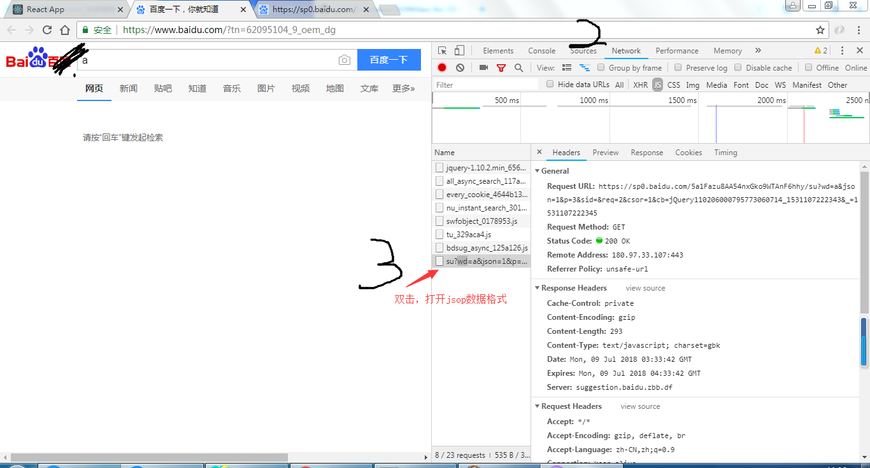Toggle the waterfall overview icon

[x=585, y=68]
